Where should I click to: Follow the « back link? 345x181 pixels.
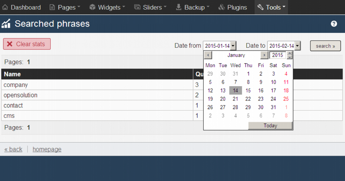click(x=13, y=149)
